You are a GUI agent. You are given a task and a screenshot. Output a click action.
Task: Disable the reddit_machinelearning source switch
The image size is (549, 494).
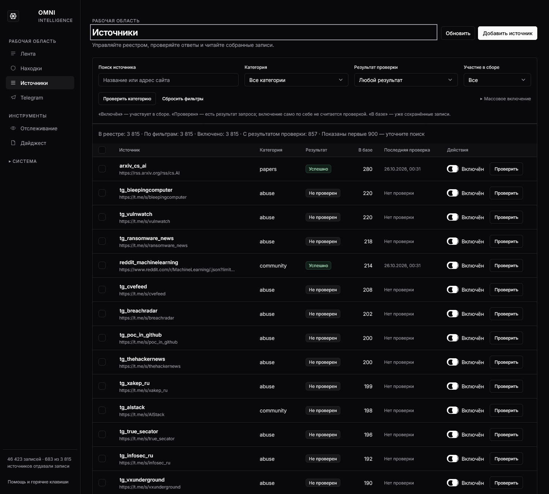[x=453, y=266]
